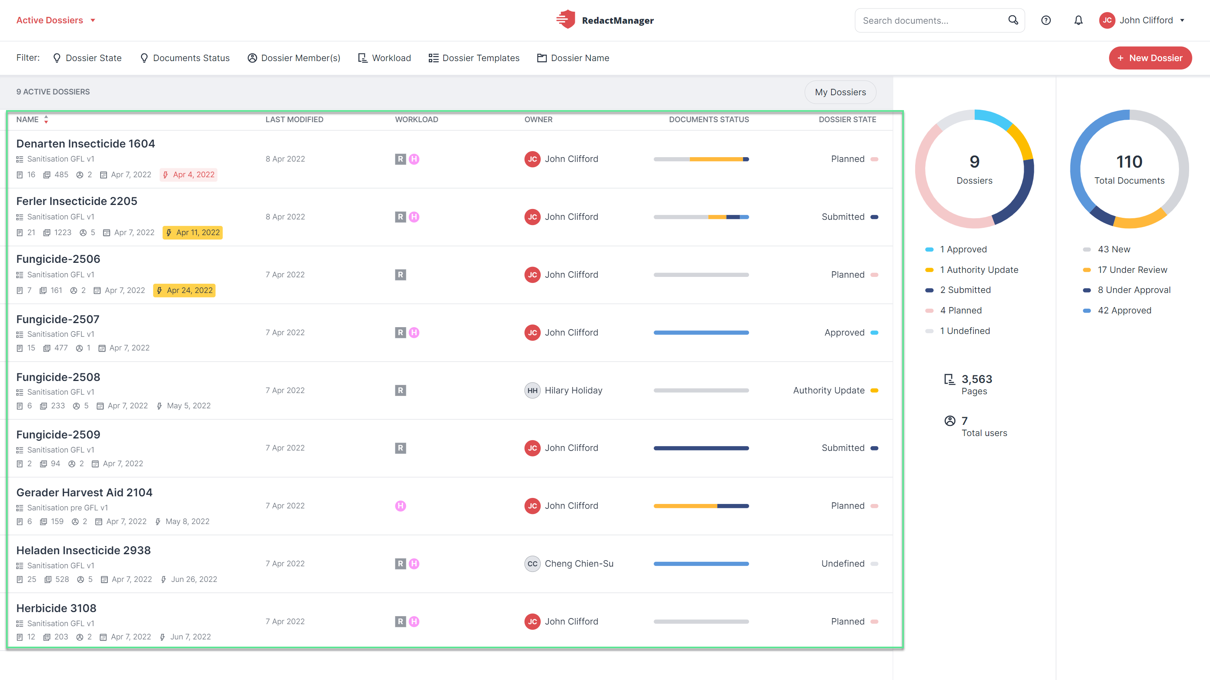The width and height of the screenshot is (1210, 680).
Task: Click the R workload badge for Fungicide-2508
Action: point(400,391)
